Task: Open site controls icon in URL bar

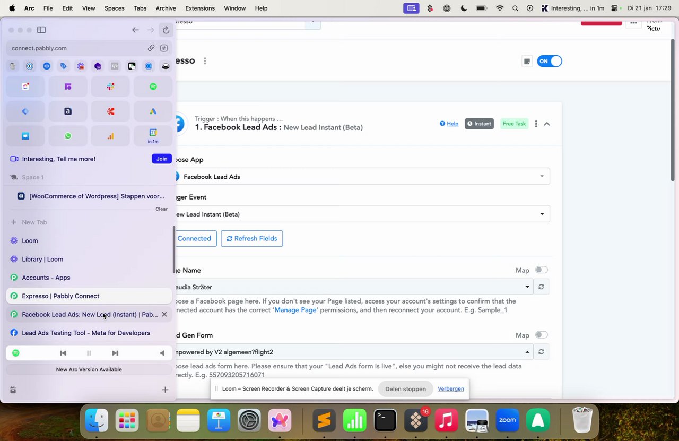Action: [164, 48]
